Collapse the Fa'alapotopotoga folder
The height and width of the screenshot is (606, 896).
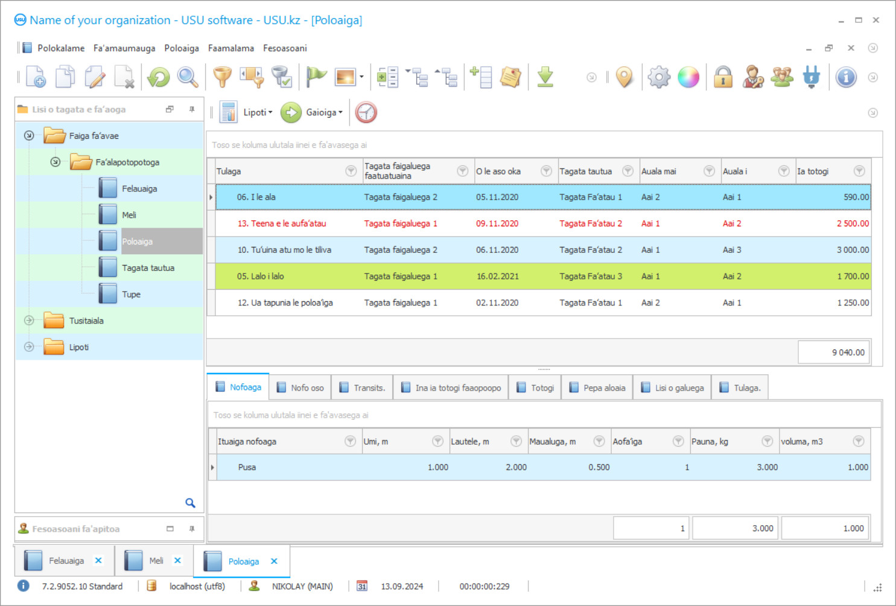[55, 162]
